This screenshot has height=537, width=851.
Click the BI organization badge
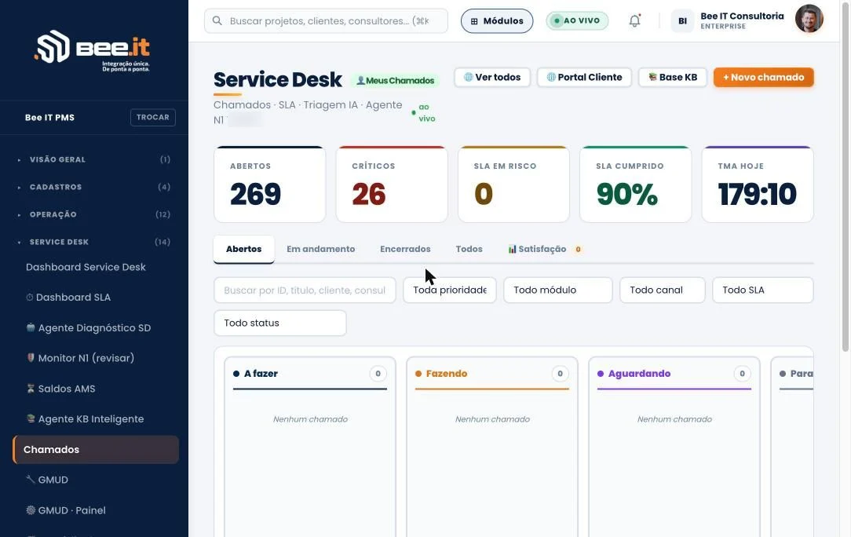click(682, 21)
